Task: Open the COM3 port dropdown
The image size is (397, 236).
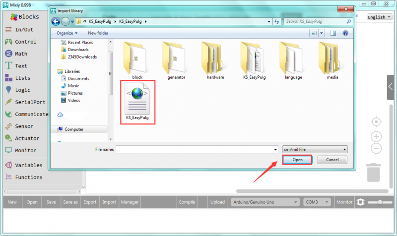Action: tap(317, 202)
